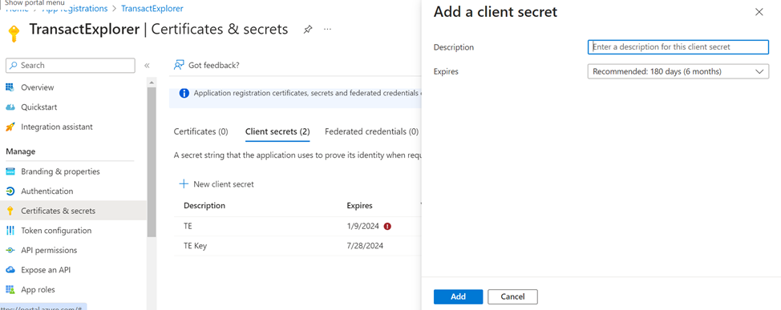Open the ellipsis more options menu
Viewport: 781px width, 310px height.
tap(327, 30)
